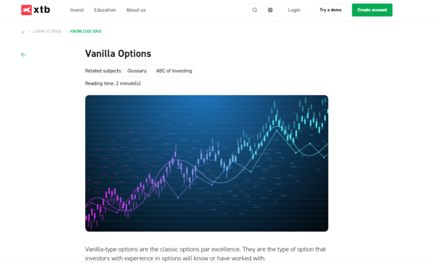
Task: Click the globe language selector icon
Action: (270, 10)
